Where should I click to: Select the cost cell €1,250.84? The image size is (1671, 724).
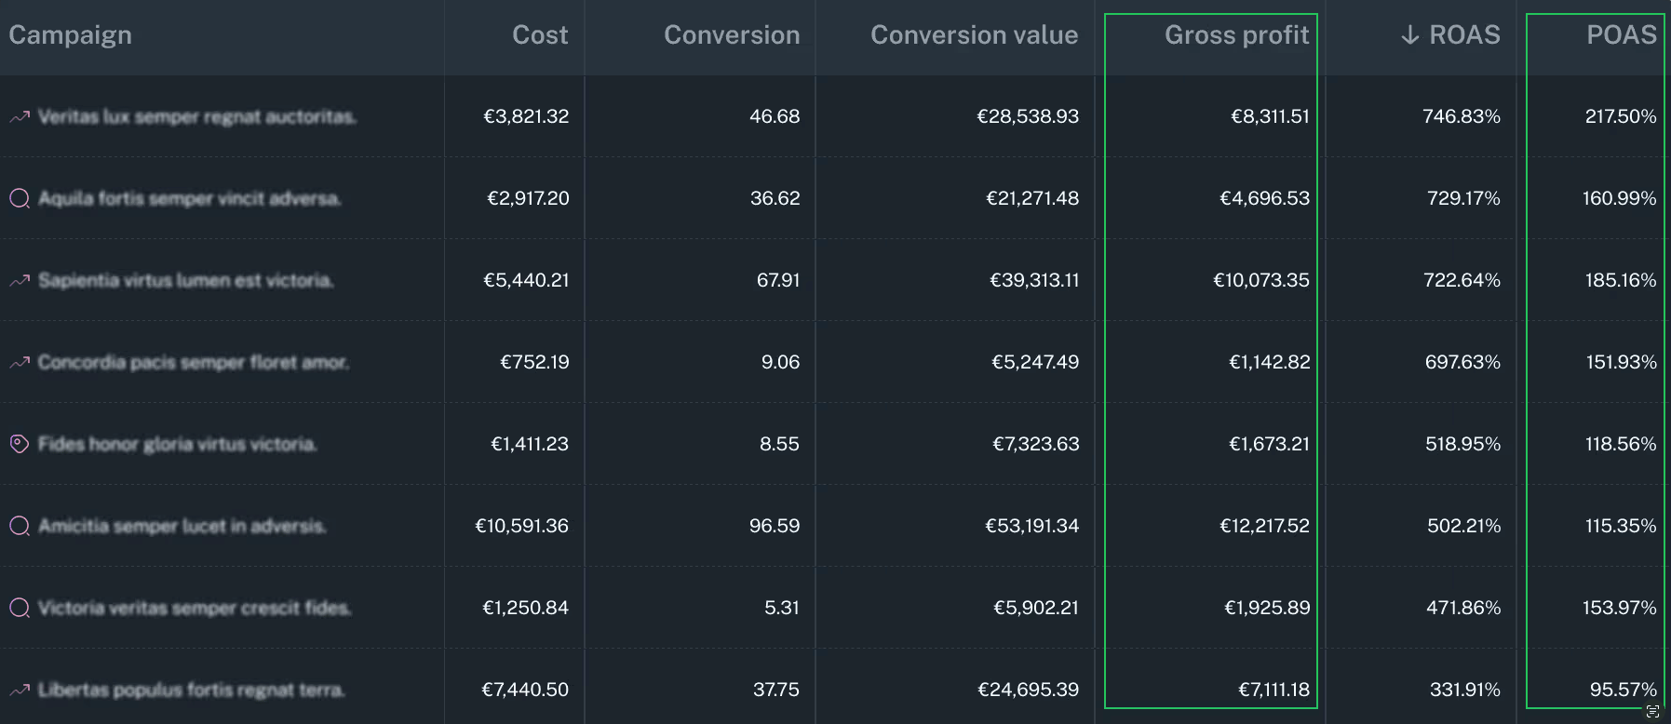(x=525, y=608)
